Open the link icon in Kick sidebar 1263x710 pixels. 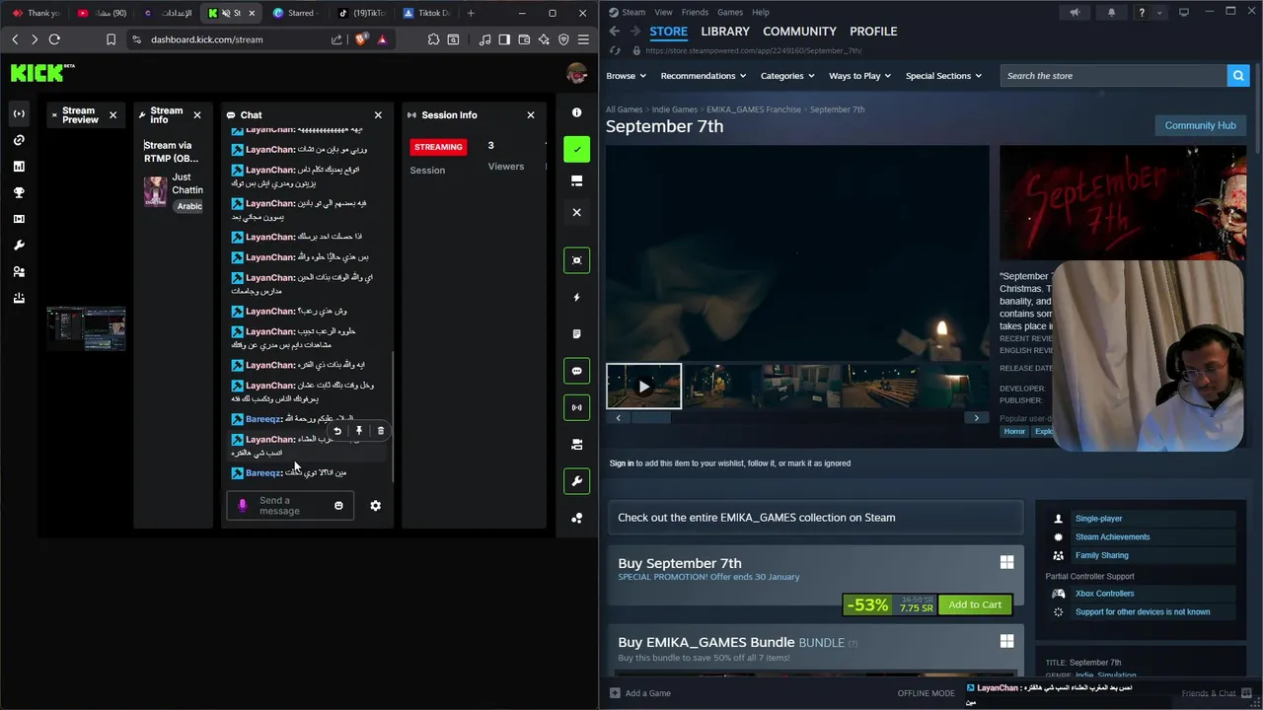coord(19,140)
